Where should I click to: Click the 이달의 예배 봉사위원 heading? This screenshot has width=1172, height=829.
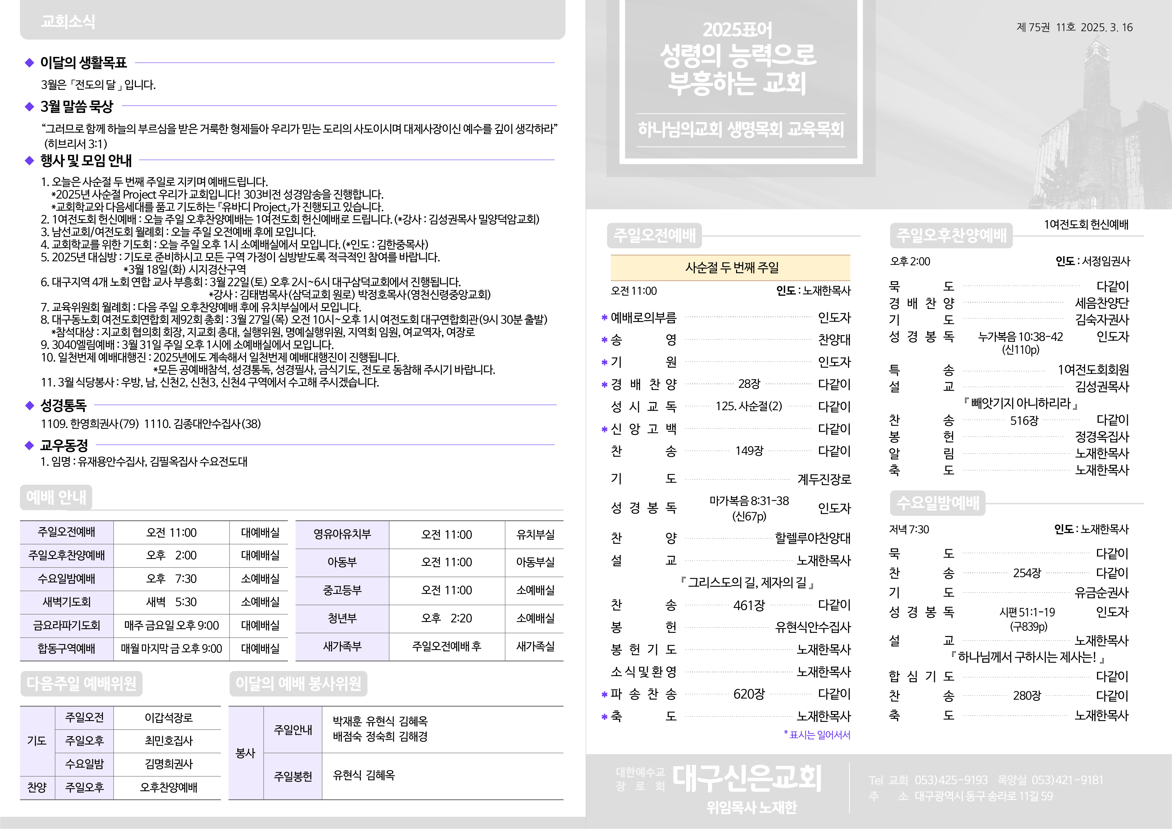click(298, 684)
